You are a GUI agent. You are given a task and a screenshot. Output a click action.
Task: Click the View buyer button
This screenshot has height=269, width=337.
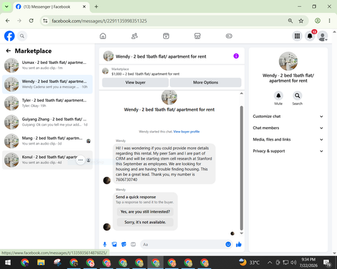(135, 83)
